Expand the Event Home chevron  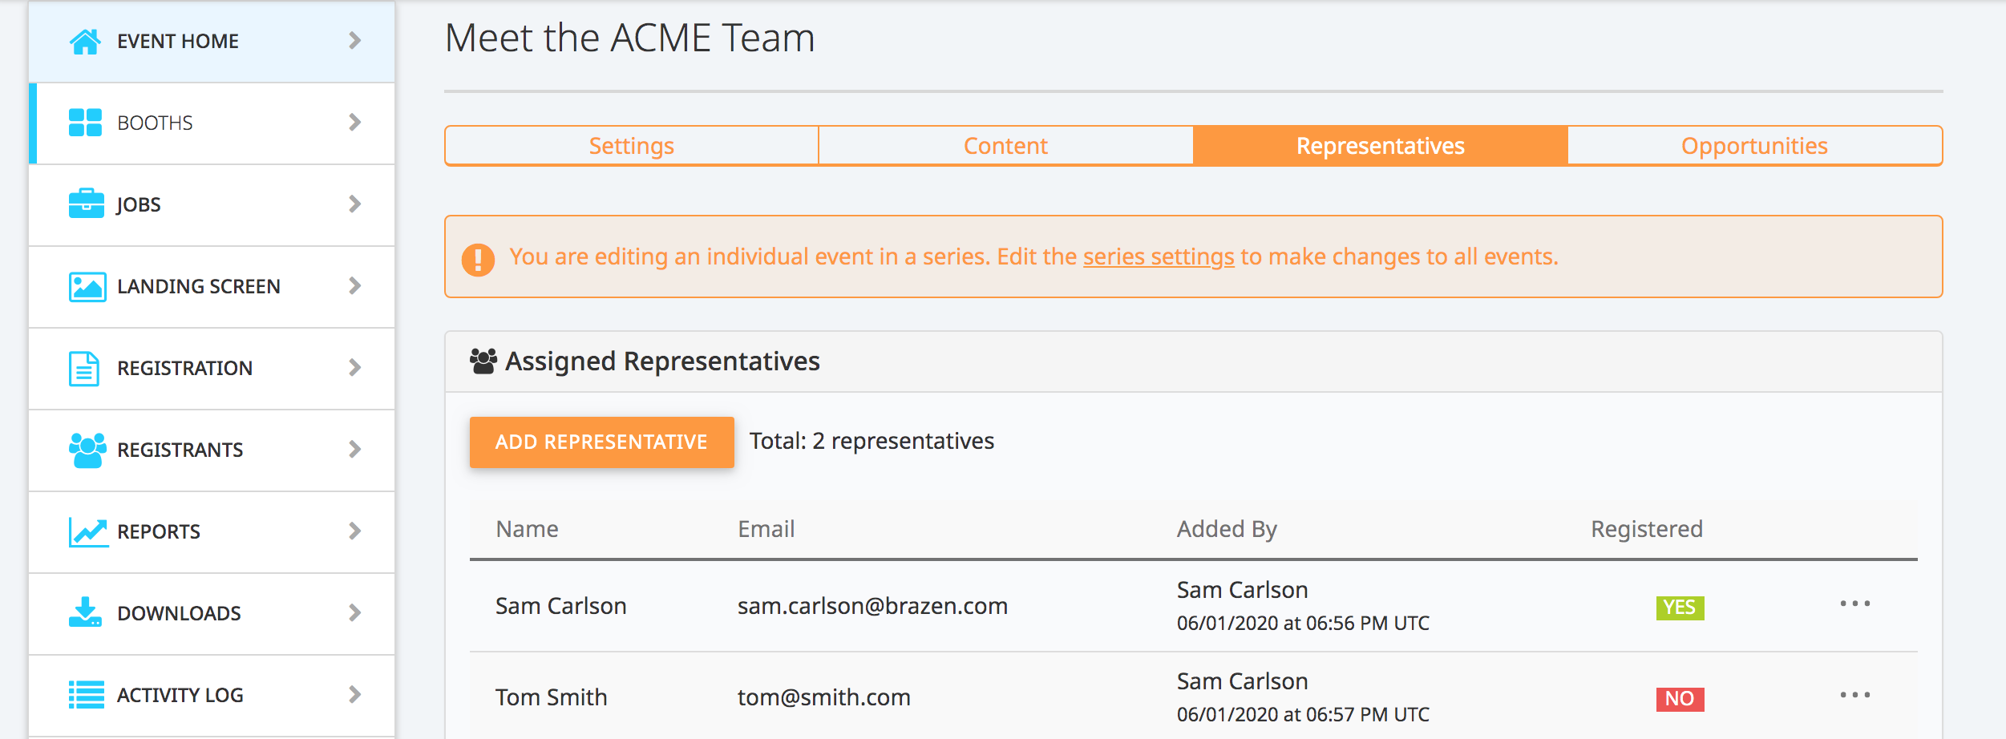point(354,40)
